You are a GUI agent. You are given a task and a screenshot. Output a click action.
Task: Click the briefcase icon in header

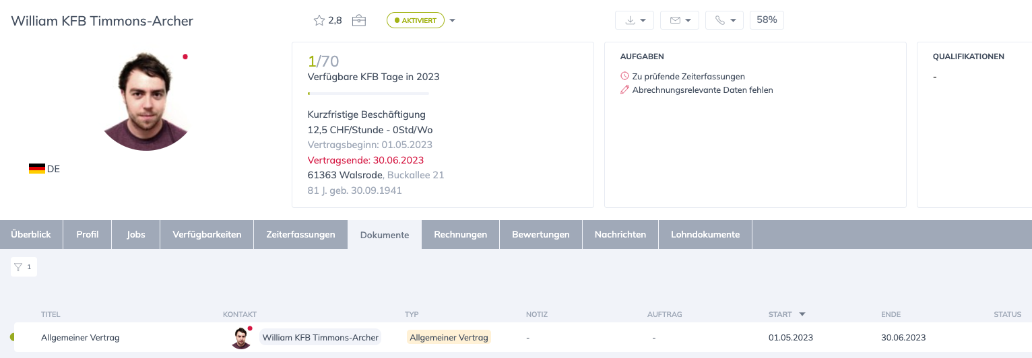click(x=359, y=20)
